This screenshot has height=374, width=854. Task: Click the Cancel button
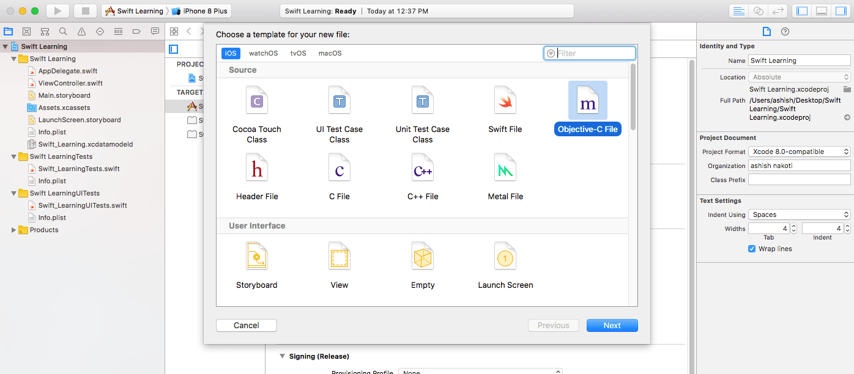click(247, 326)
